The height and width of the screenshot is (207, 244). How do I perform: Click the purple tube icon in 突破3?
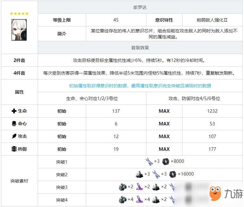[139, 187]
